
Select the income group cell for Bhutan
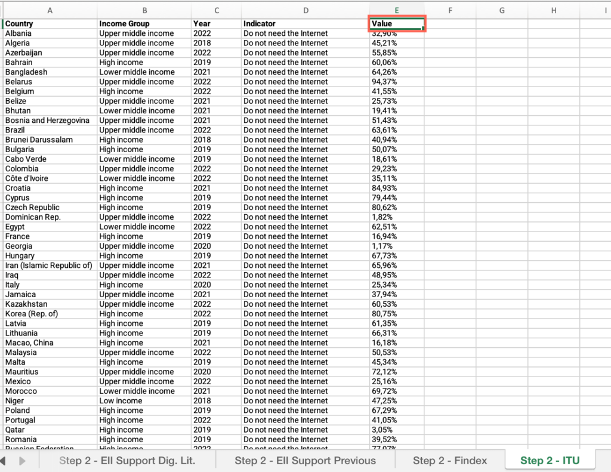tap(144, 111)
